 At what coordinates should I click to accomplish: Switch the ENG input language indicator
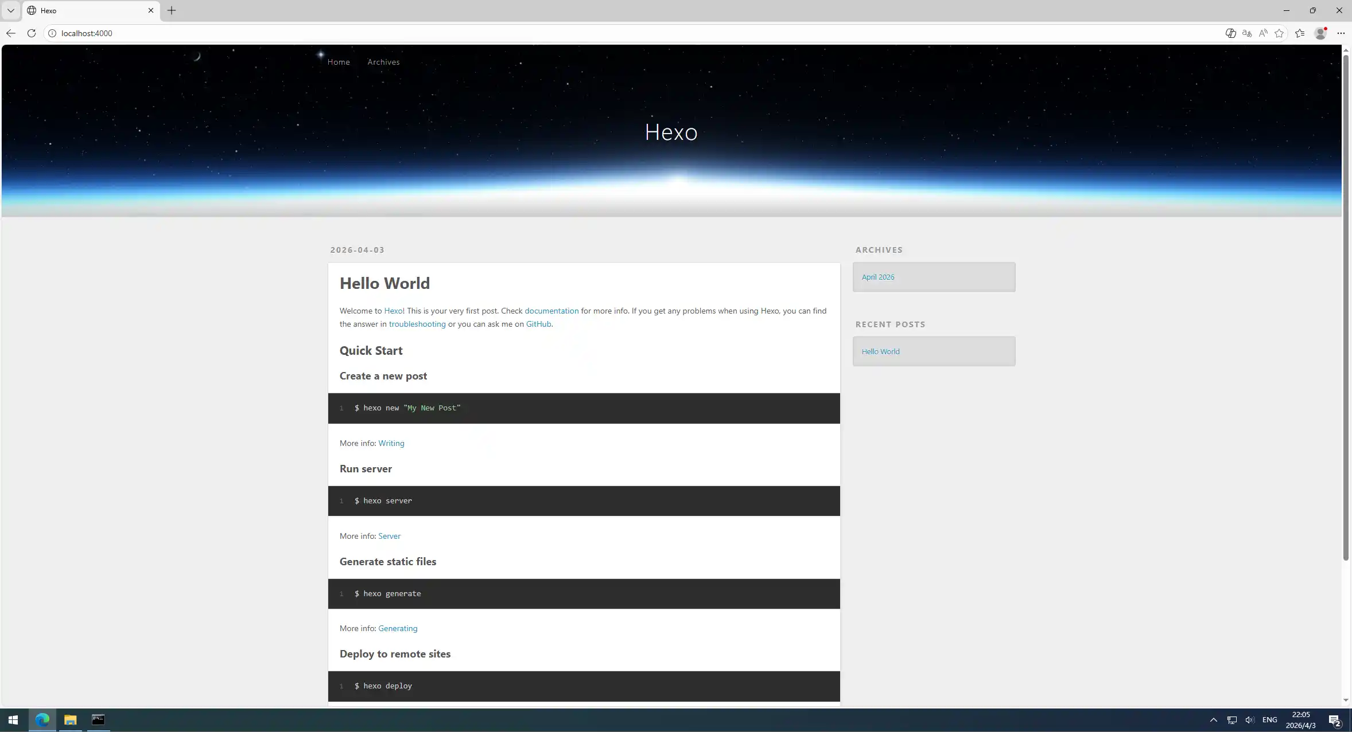pyautogui.click(x=1269, y=720)
